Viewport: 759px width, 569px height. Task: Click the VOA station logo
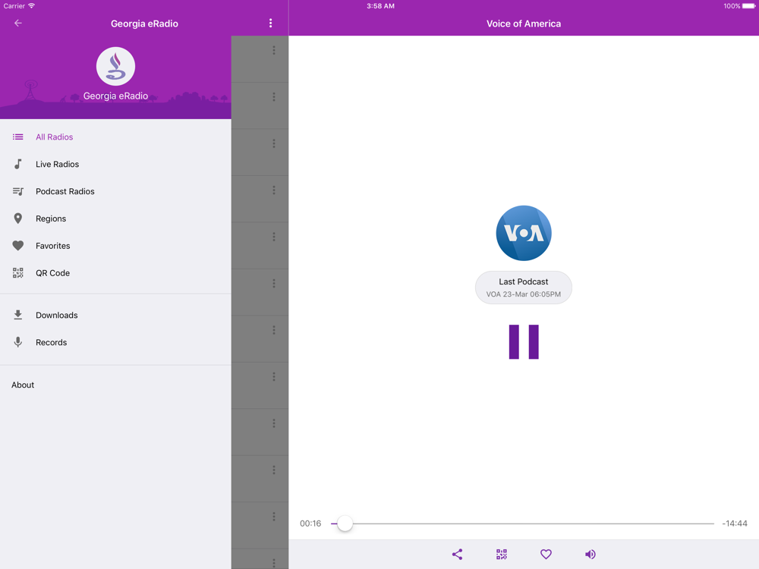tap(524, 233)
